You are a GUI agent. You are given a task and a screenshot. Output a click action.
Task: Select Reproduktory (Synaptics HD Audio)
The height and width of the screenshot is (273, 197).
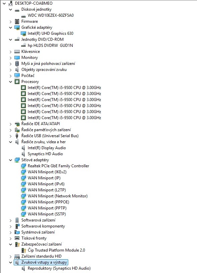(59, 268)
